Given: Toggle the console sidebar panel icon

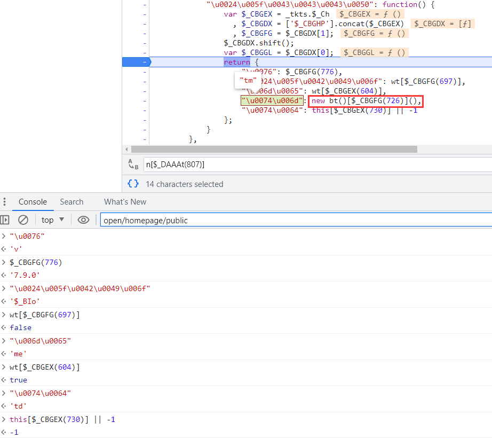Looking at the screenshot, I should (5, 220).
